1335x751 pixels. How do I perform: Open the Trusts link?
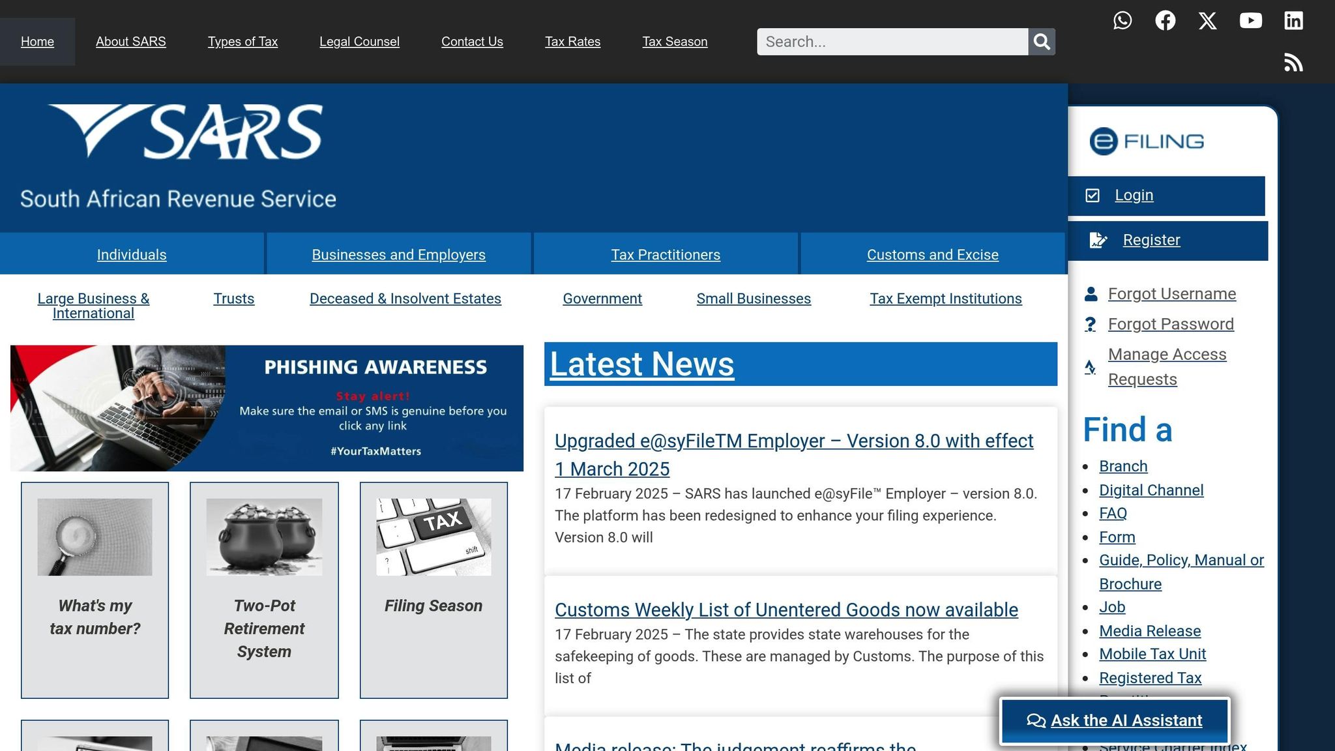[x=233, y=299]
